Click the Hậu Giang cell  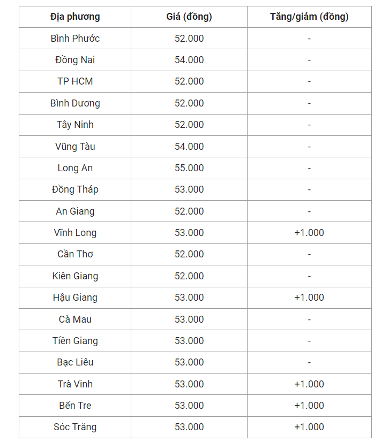(75, 298)
